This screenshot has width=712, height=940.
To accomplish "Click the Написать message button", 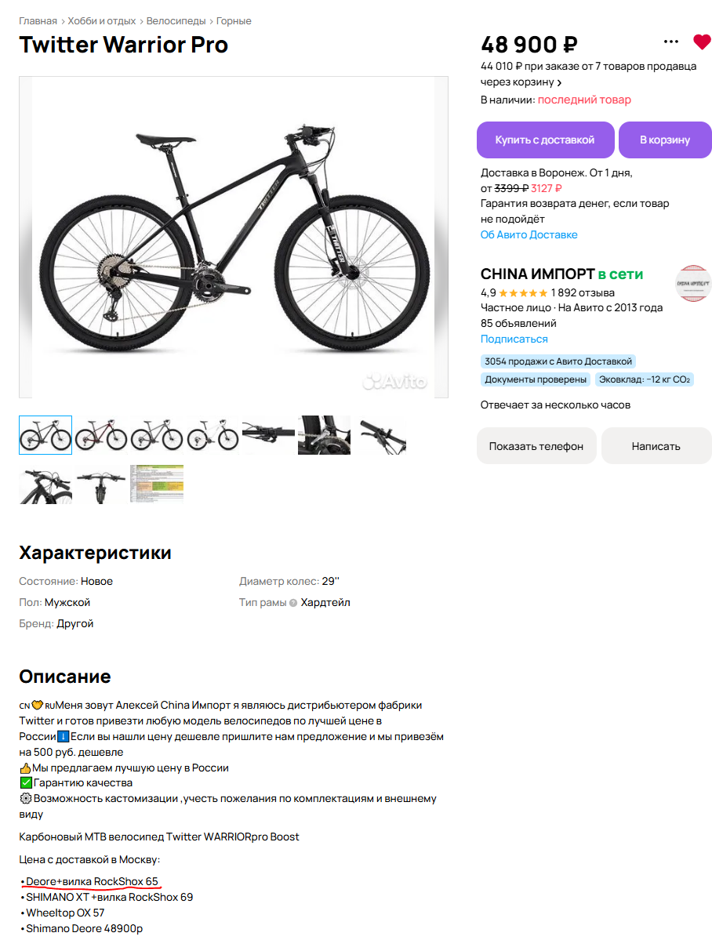I will pyautogui.click(x=656, y=446).
